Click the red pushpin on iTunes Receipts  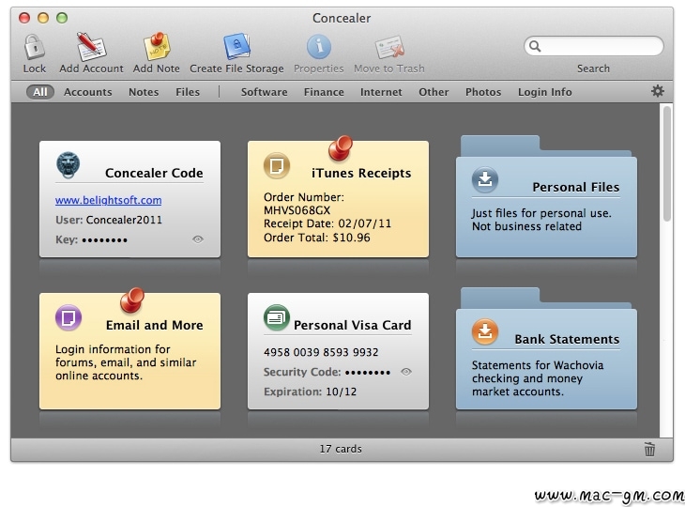(x=341, y=147)
